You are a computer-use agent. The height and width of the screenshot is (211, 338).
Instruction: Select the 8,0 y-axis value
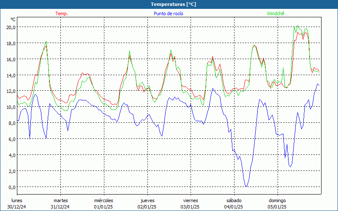[13, 123]
